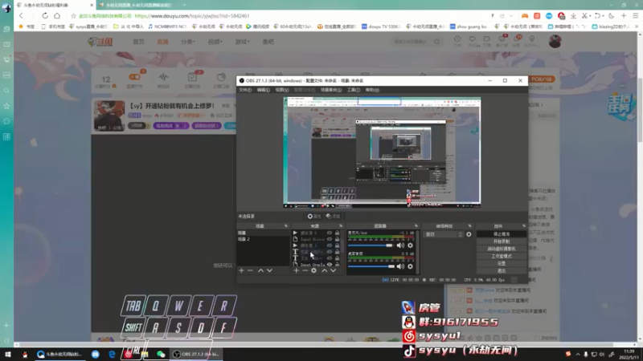643x361 pixels.
Task: Open OBS 设置 button
Action: [x=501, y=264]
